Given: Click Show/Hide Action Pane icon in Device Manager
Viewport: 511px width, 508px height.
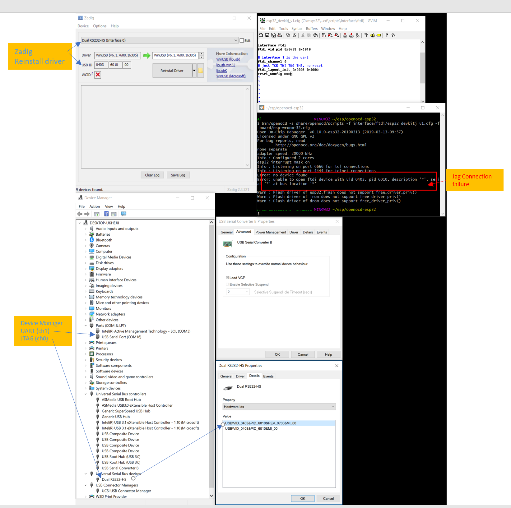Looking at the screenshot, I should [x=114, y=214].
